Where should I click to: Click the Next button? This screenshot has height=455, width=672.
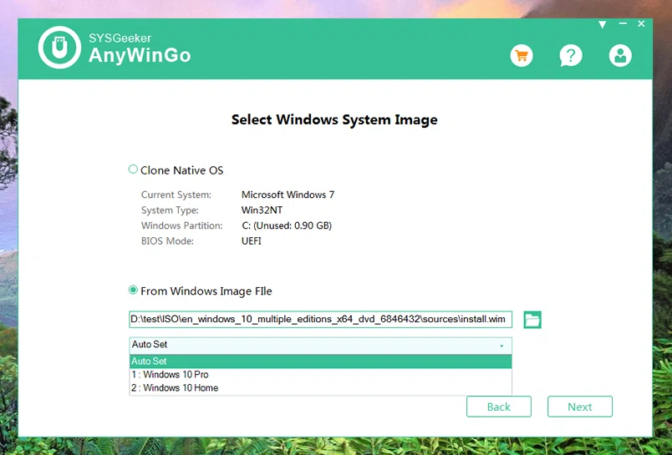tap(580, 407)
